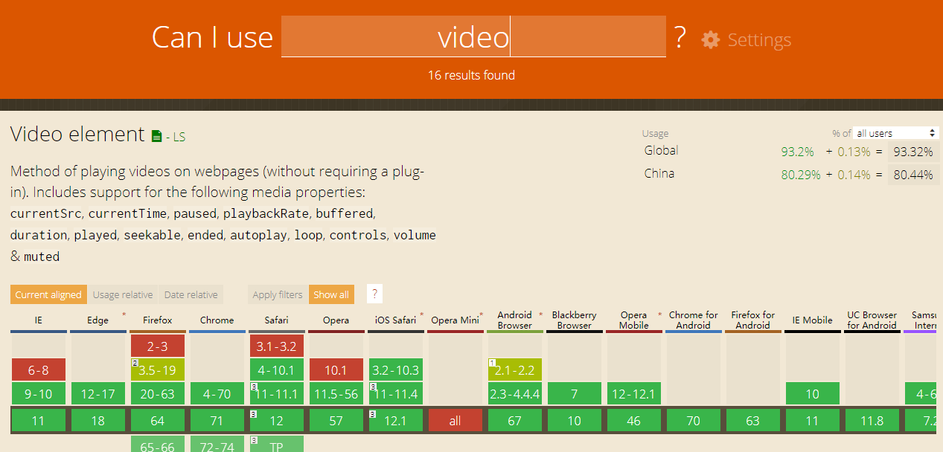Select the Firefox browser column header
The height and width of the screenshot is (452, 943).
[157, 320]
